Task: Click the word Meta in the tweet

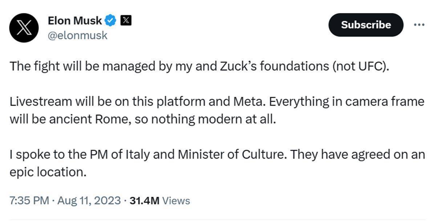Action: (x=245, y=102)
